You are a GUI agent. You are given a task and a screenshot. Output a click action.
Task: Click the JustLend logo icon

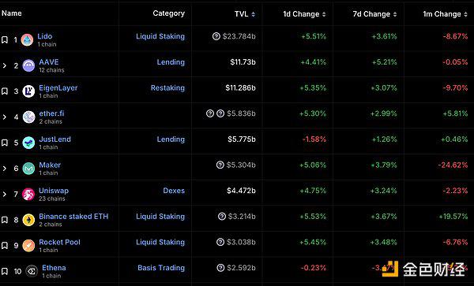pos(28,143)
